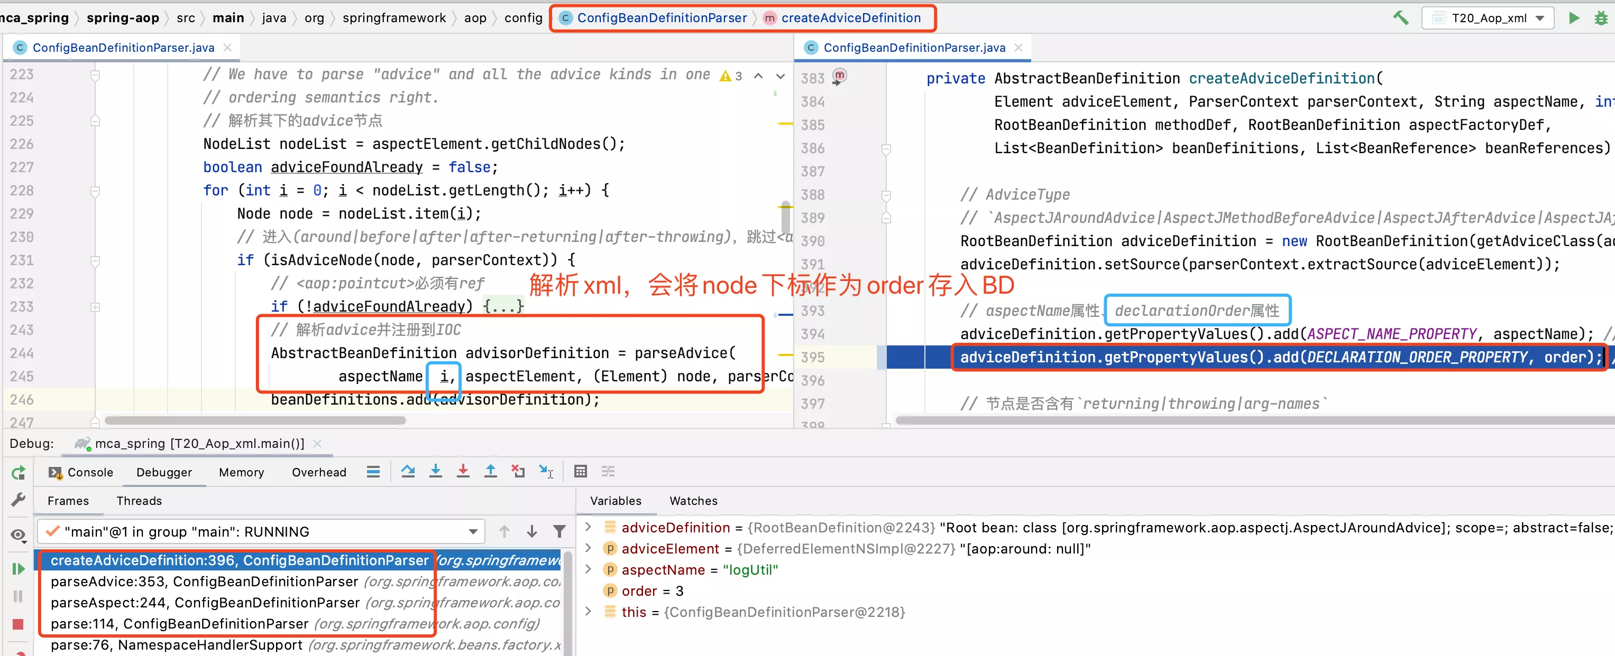The width and height of the screenshot is (1615, 656).
Task: Click the Step Out icon
Action: [x=490, y=471]
